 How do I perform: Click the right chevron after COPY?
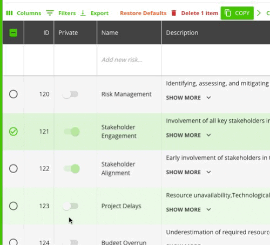(x=259, y=13)
